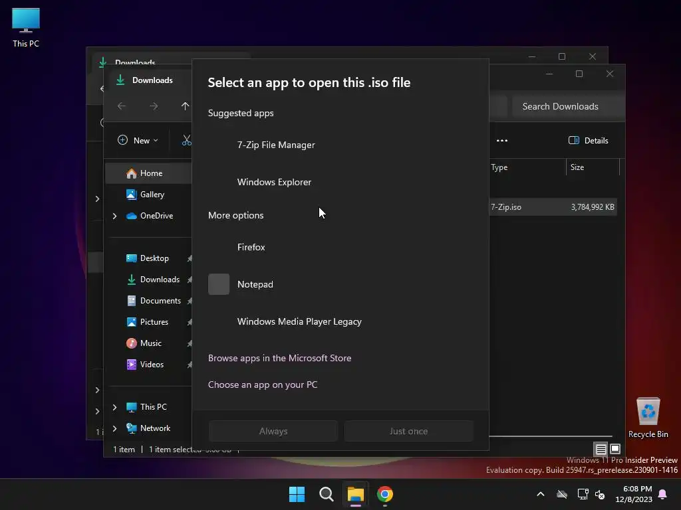Open the Pictures quick access folder
This screenshot has height=510, width=681.
(148, 322)
